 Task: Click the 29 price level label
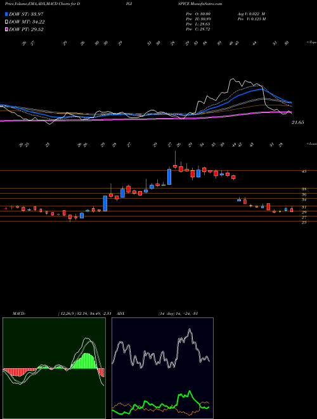304,212
